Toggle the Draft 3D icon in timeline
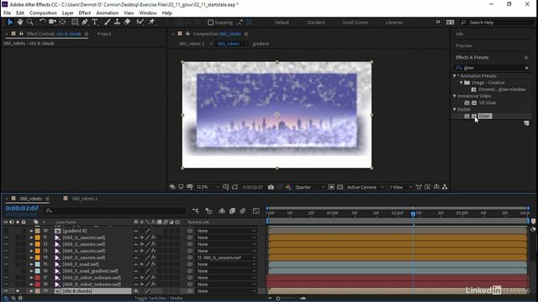Viewport: 538px width, 302px height. [208, 211]
